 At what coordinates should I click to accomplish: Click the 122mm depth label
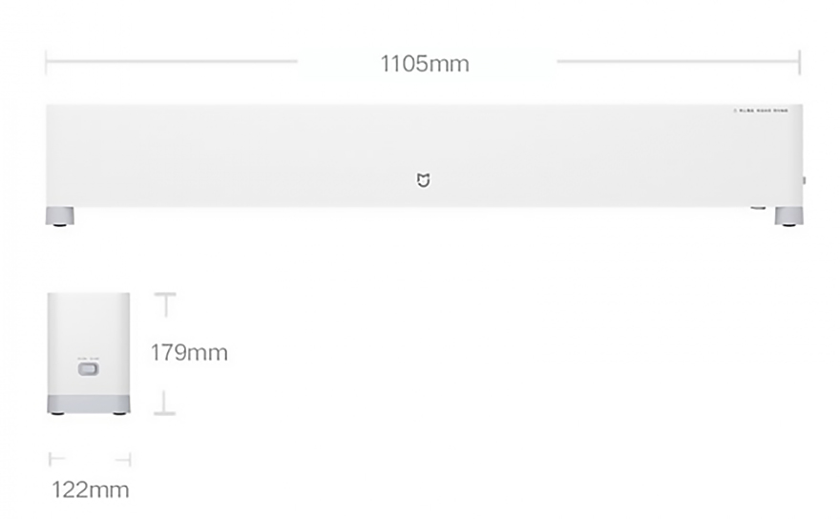pos(90,490)
